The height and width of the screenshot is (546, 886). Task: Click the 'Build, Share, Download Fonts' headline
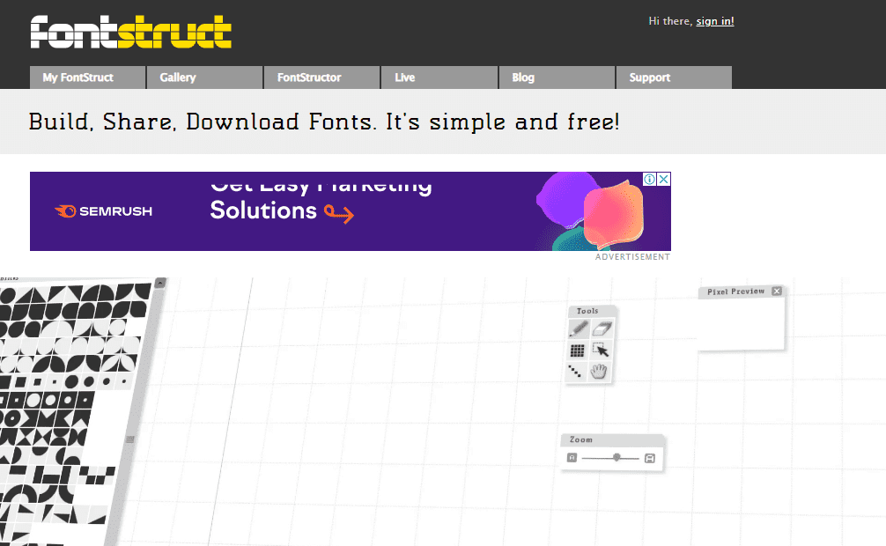pos(324,122)
